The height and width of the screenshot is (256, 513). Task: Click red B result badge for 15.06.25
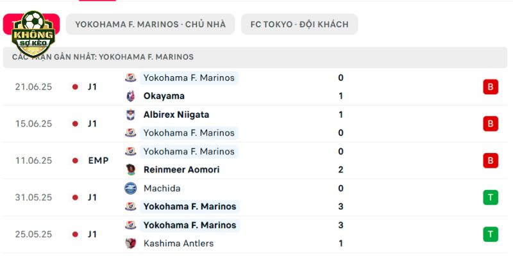coord(491,124)
